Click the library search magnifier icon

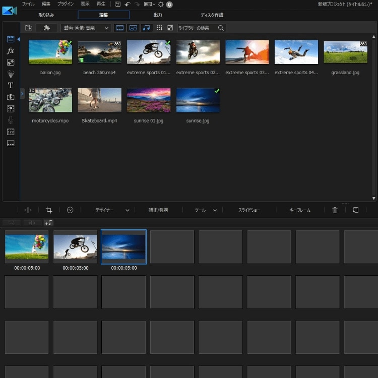point(221,28)
